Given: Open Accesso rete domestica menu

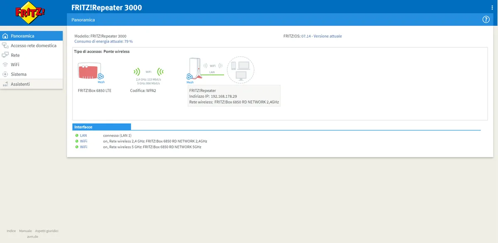Looking at the screenshot, I should point(32,46).
